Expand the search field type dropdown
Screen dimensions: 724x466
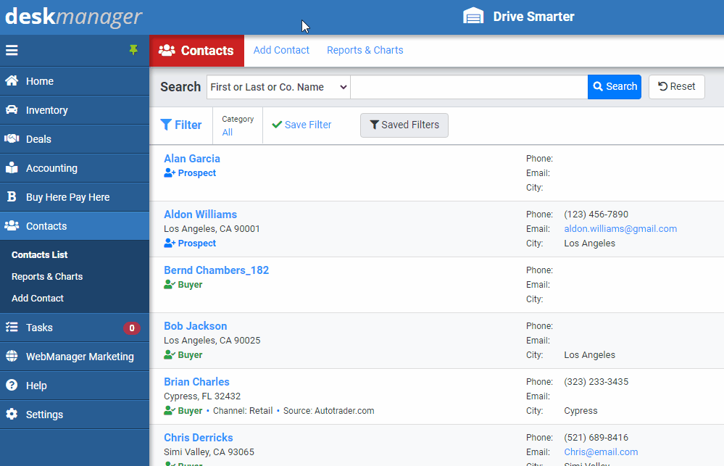(x=278, y=87)
